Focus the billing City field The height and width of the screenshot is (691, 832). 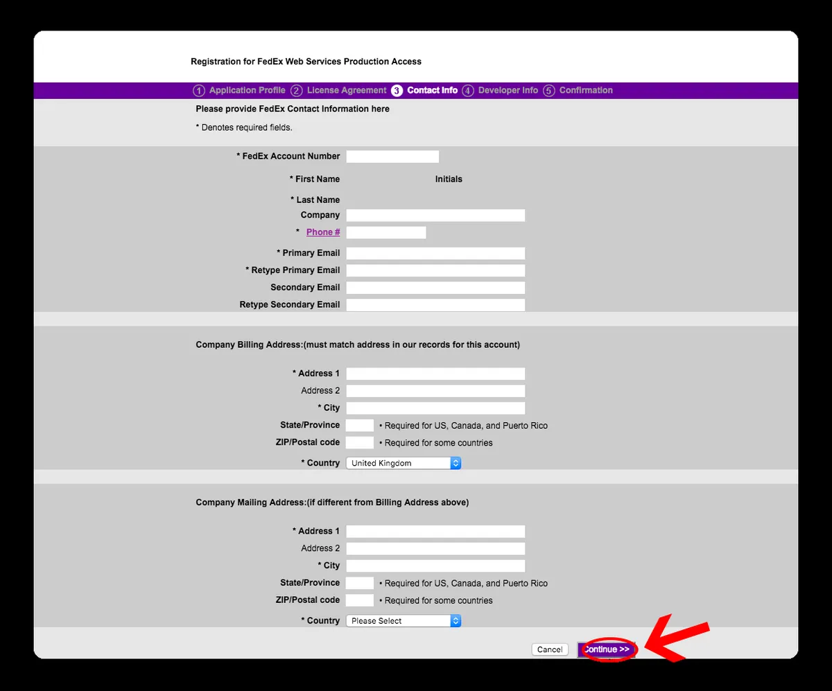(435, 408)
